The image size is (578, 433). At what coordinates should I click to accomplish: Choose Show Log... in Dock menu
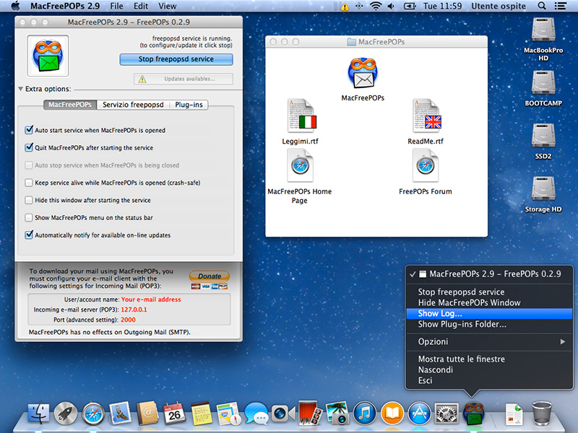pos(490,313)
